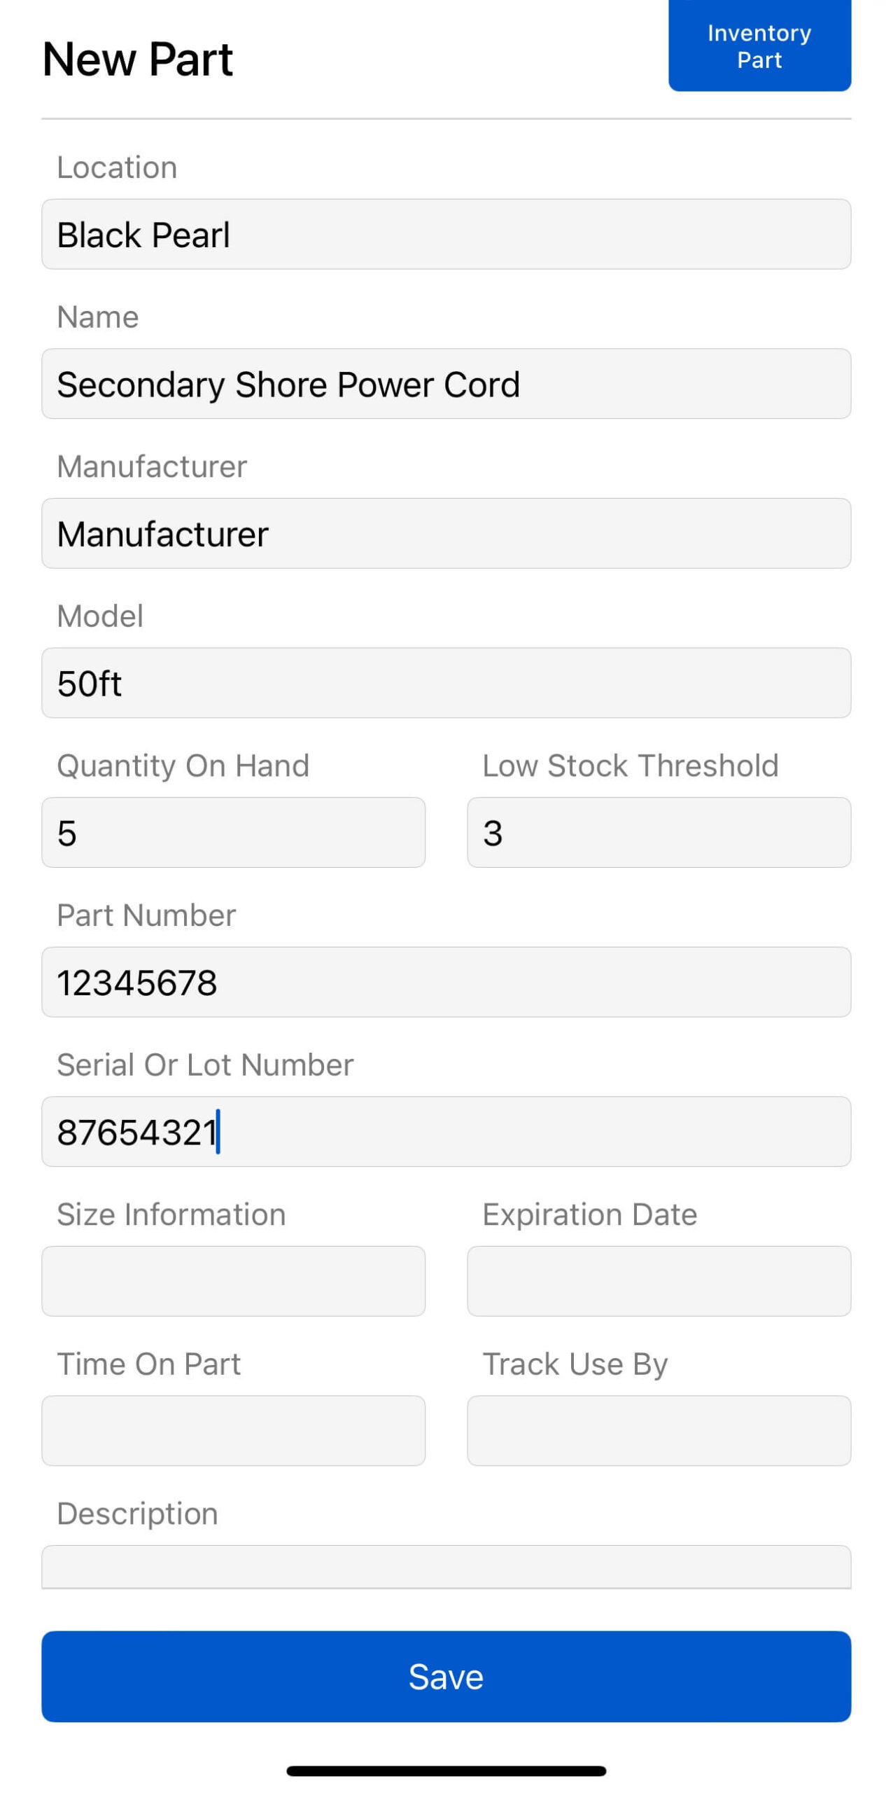Click the Expiration Date label

[x=590, y=1214]
